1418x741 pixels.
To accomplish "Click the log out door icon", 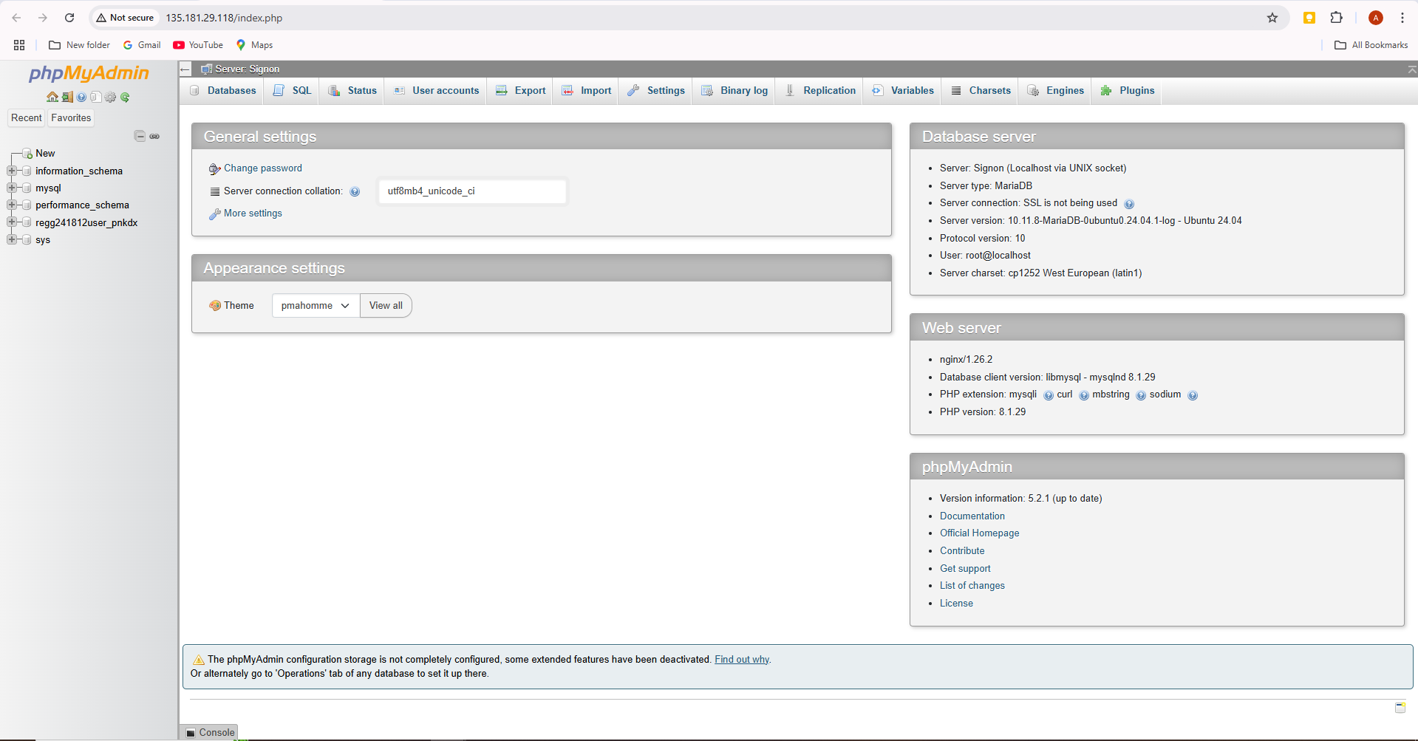I will [x=67, y=97].
